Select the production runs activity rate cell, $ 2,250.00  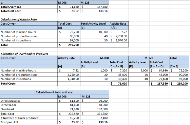tap(119, 36)
